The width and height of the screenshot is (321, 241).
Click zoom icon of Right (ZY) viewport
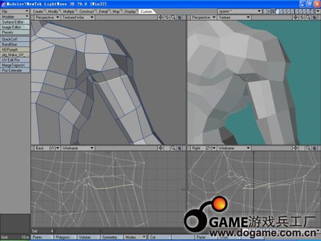point(308,148)
